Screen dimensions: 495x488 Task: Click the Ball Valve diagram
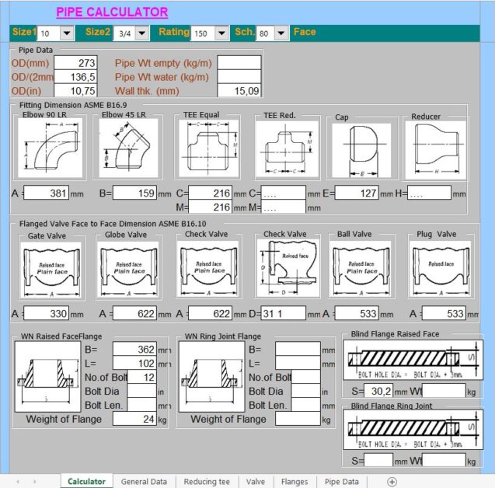tap(361, 269)
